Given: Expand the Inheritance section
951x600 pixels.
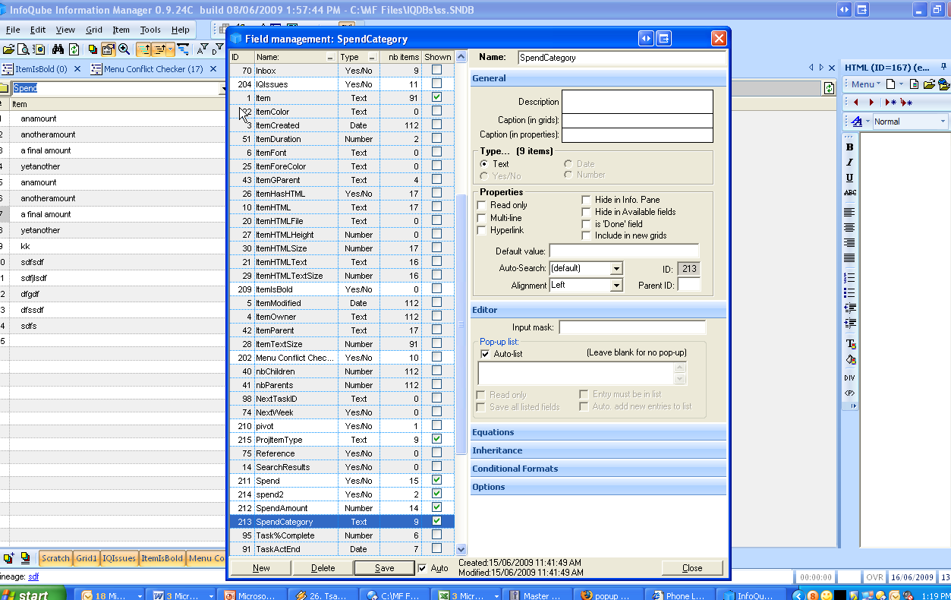Looking at the screenshot, I should point(598,450).
